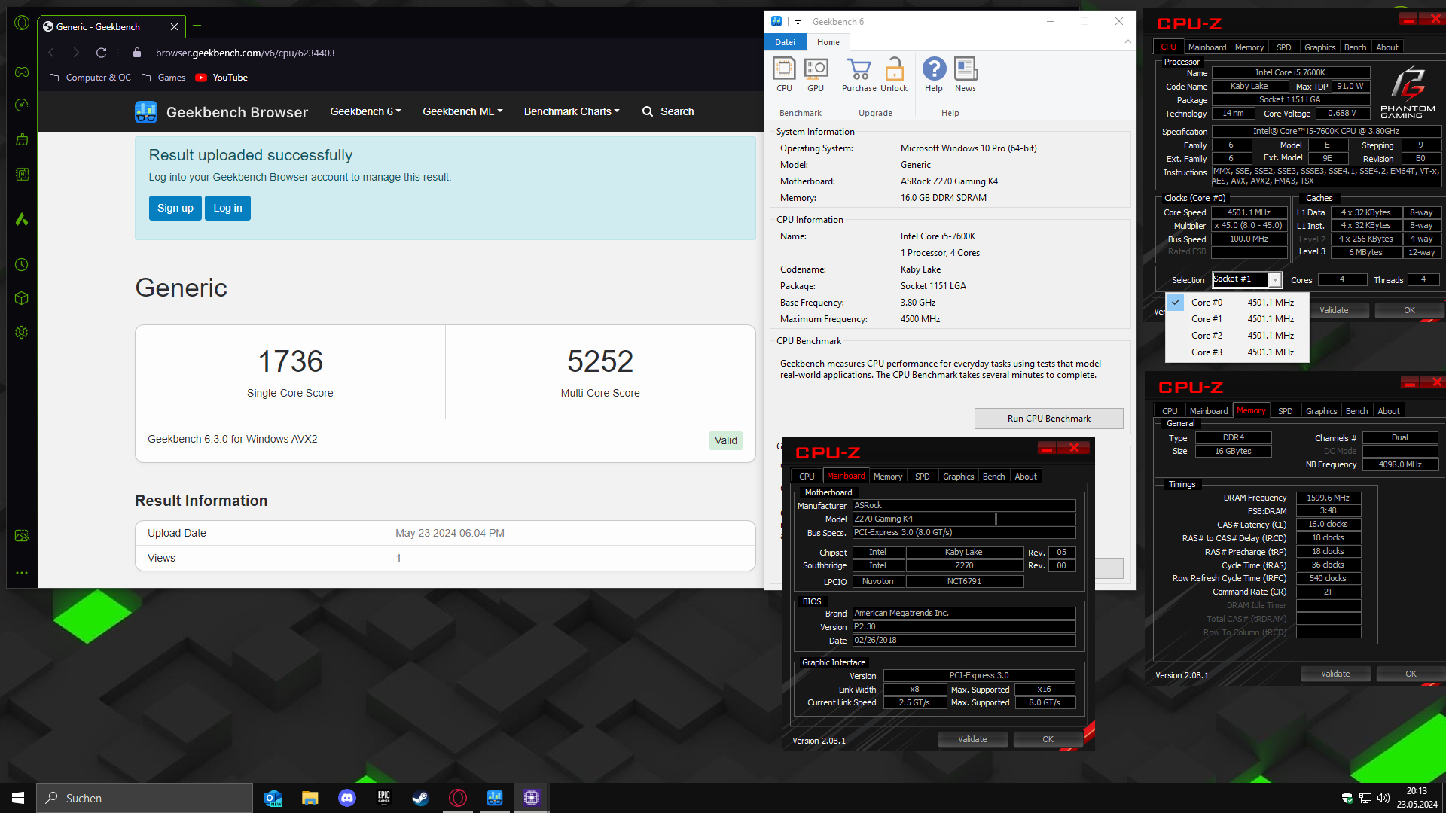Open the Socket #1 selection combo box
This screenshot has width=1446, height=813.
(x=1246, y=279)
